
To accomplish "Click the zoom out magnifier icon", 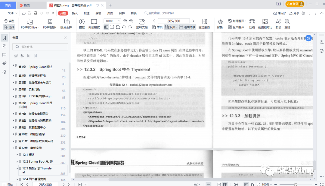I will [125, 21].
